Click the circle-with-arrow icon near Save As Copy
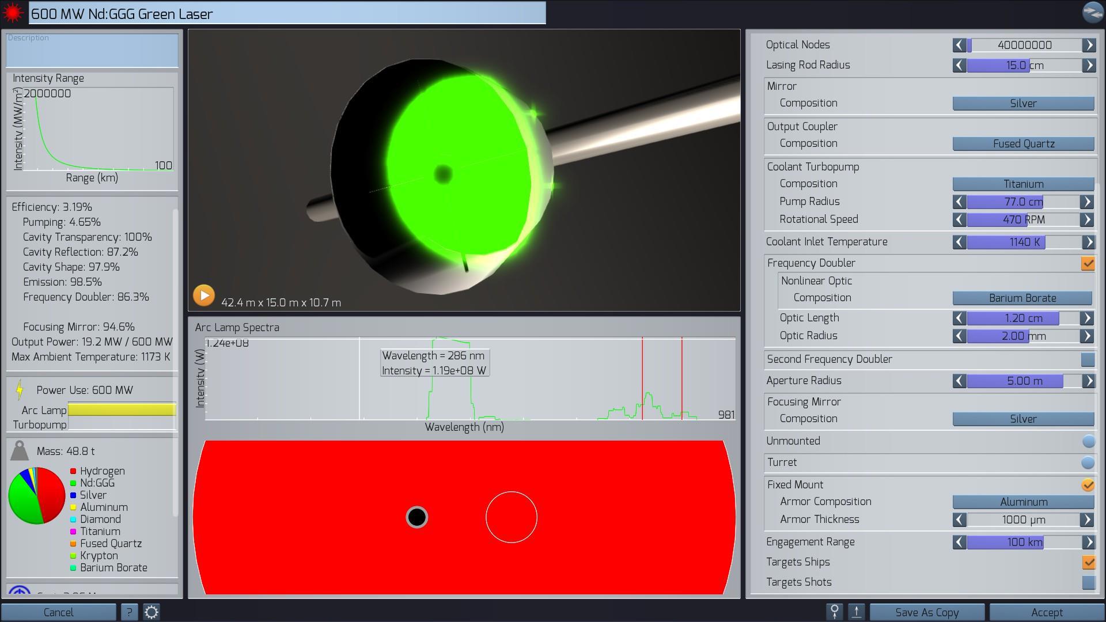The image size is (1106, 622). point(834,612)
